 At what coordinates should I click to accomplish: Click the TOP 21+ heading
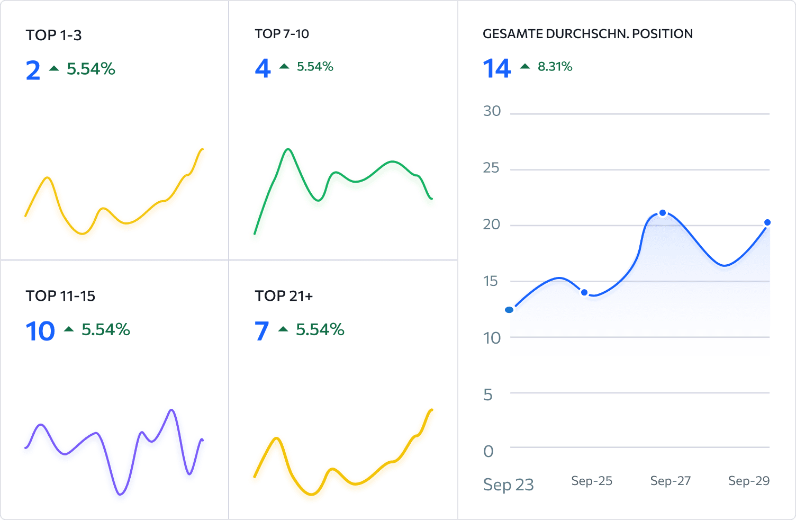point(284,296)
